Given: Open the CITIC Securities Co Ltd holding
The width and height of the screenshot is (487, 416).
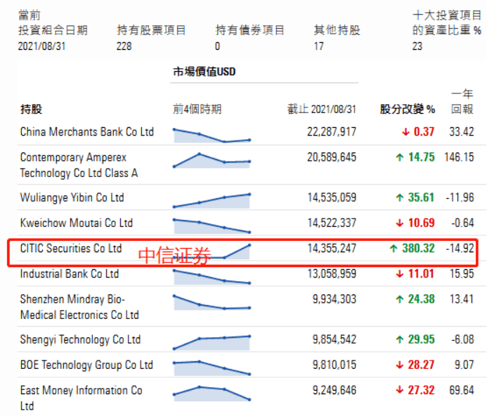Looking at the screenshot, I should 71,249.
